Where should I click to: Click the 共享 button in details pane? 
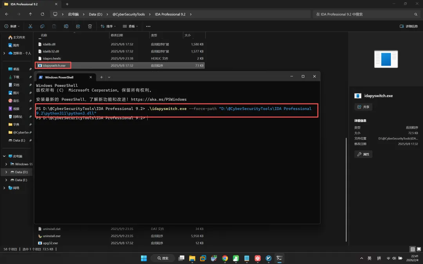click(363, 107)
